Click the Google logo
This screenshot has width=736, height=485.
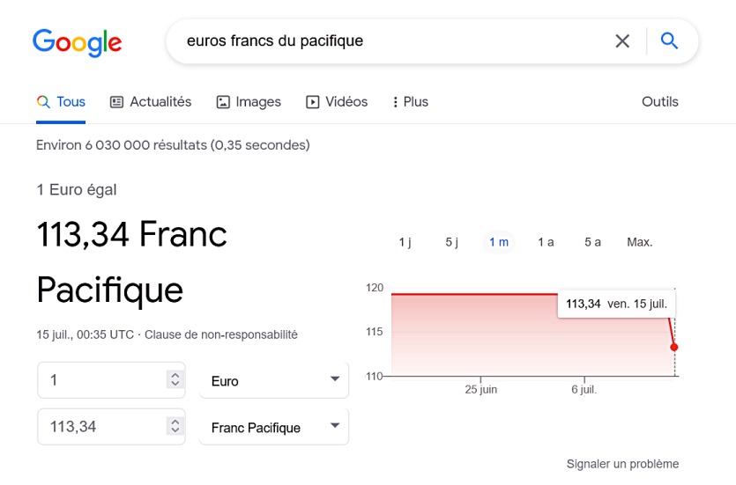click(78, 41)
